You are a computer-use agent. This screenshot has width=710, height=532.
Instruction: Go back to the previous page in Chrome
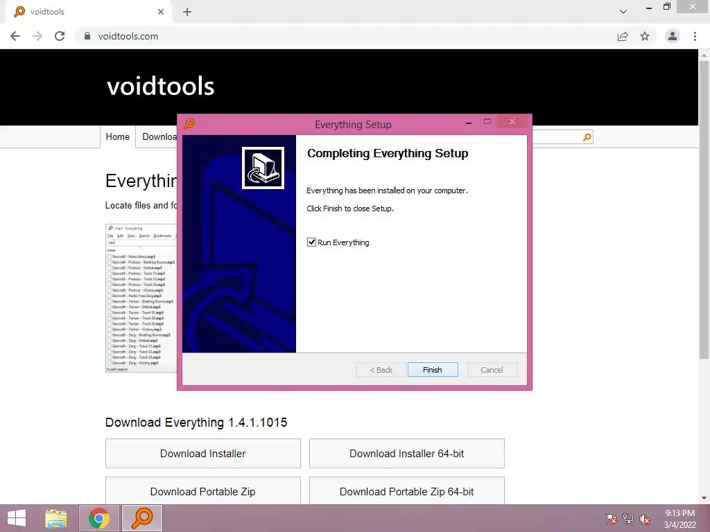(x=15, y=36)
